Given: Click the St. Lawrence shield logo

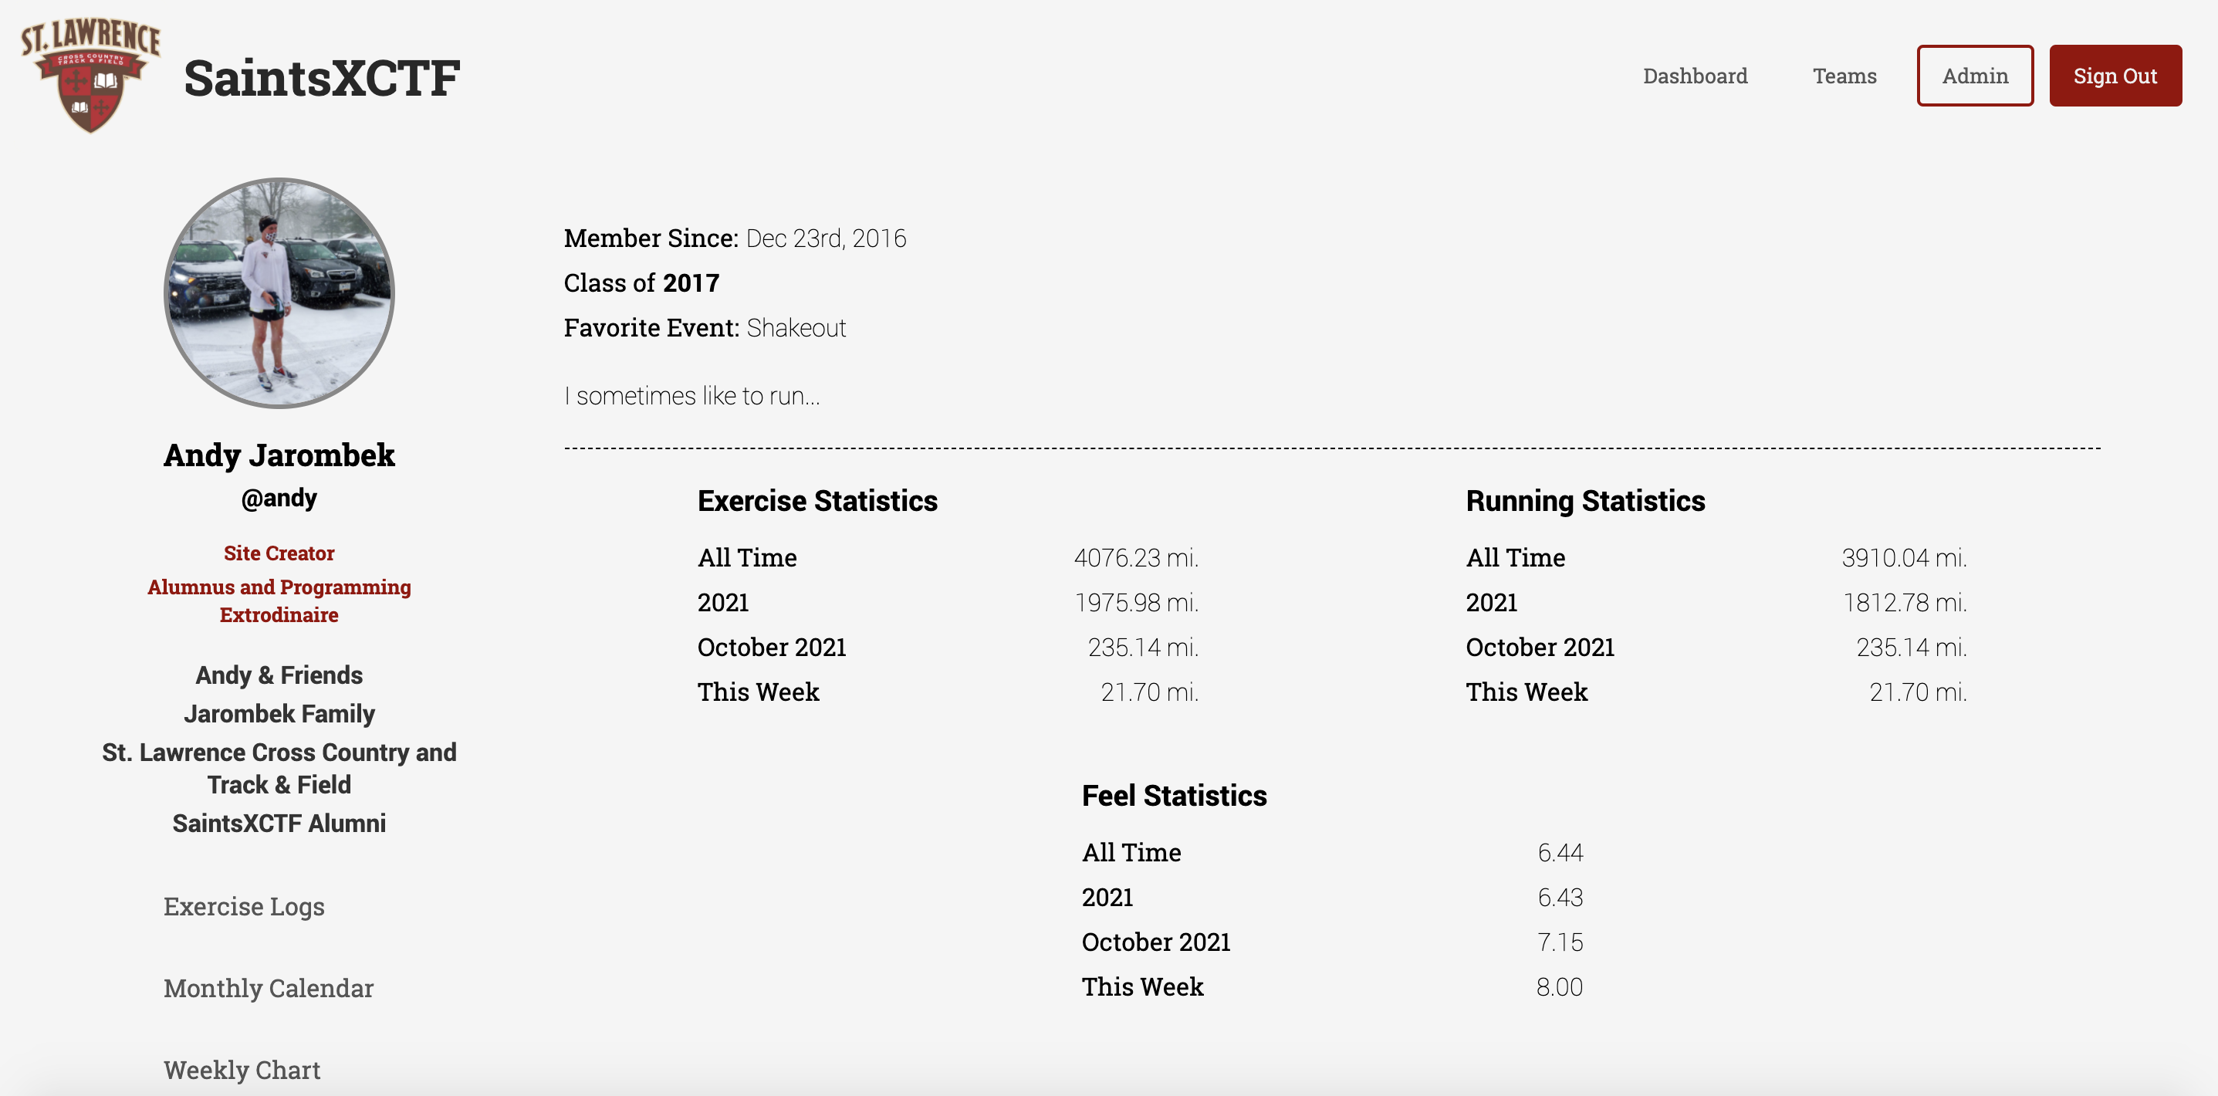Looking at the screenshot, I should click(90, 76).
